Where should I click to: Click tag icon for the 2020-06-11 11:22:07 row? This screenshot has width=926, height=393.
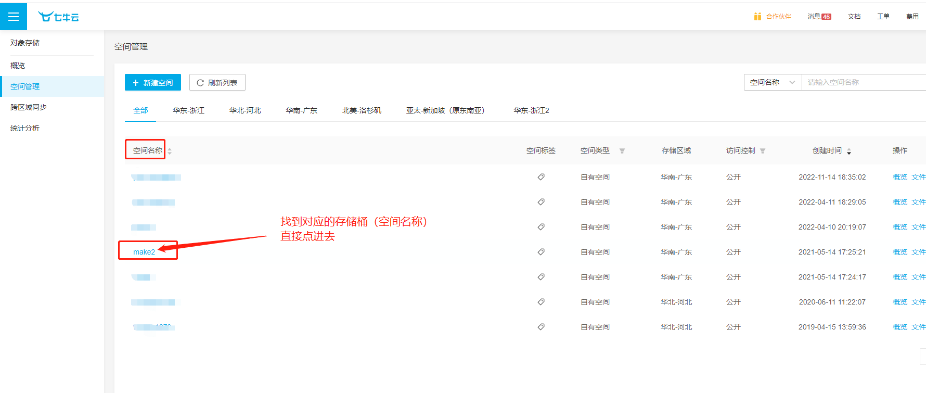[x=541, y=302]
